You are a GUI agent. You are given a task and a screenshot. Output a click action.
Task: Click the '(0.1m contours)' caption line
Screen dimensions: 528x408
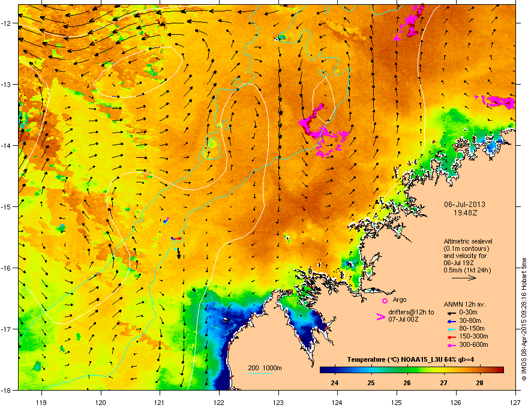tap(466, 249)
